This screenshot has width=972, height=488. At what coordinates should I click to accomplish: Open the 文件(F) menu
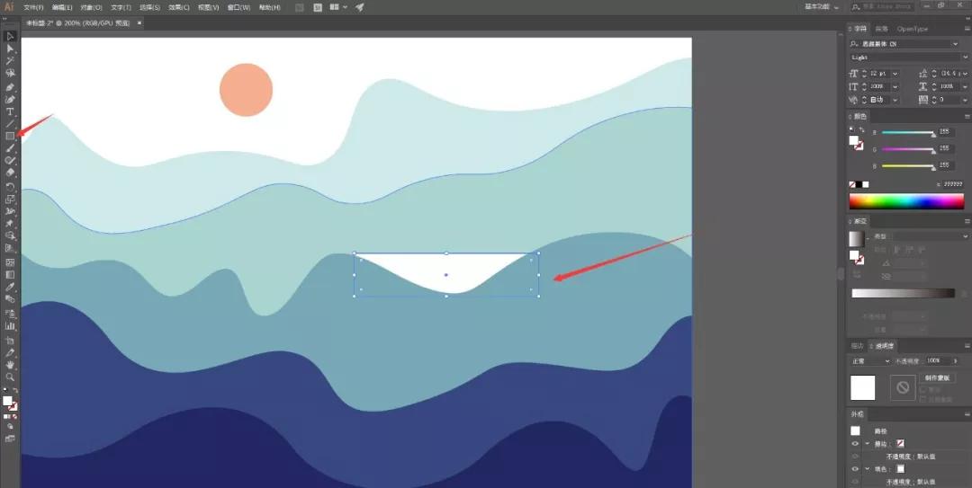(33, 7)
